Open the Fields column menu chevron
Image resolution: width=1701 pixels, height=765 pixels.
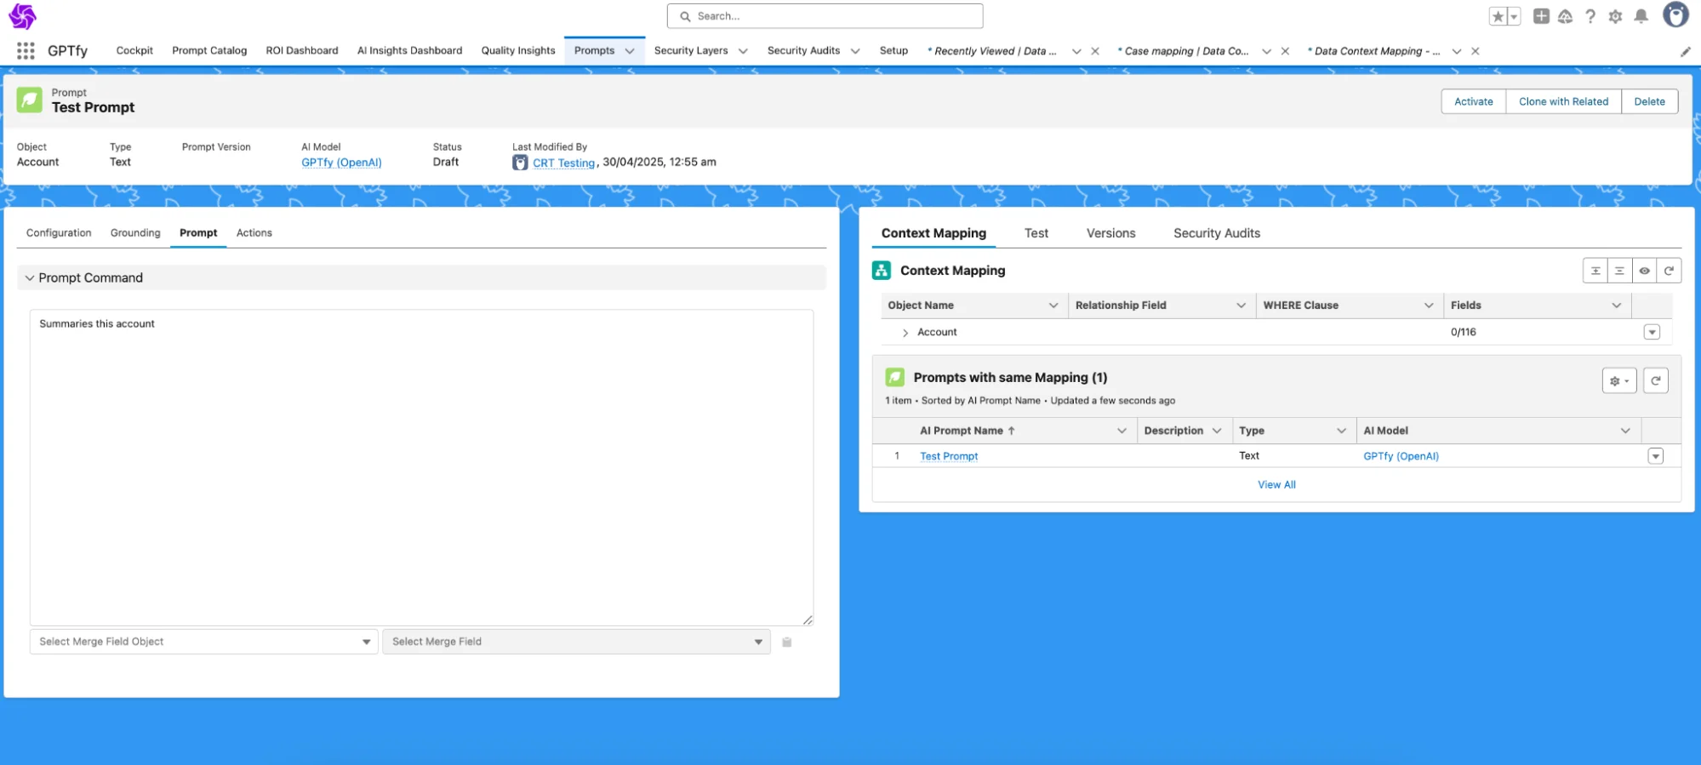coord(1616,305)
